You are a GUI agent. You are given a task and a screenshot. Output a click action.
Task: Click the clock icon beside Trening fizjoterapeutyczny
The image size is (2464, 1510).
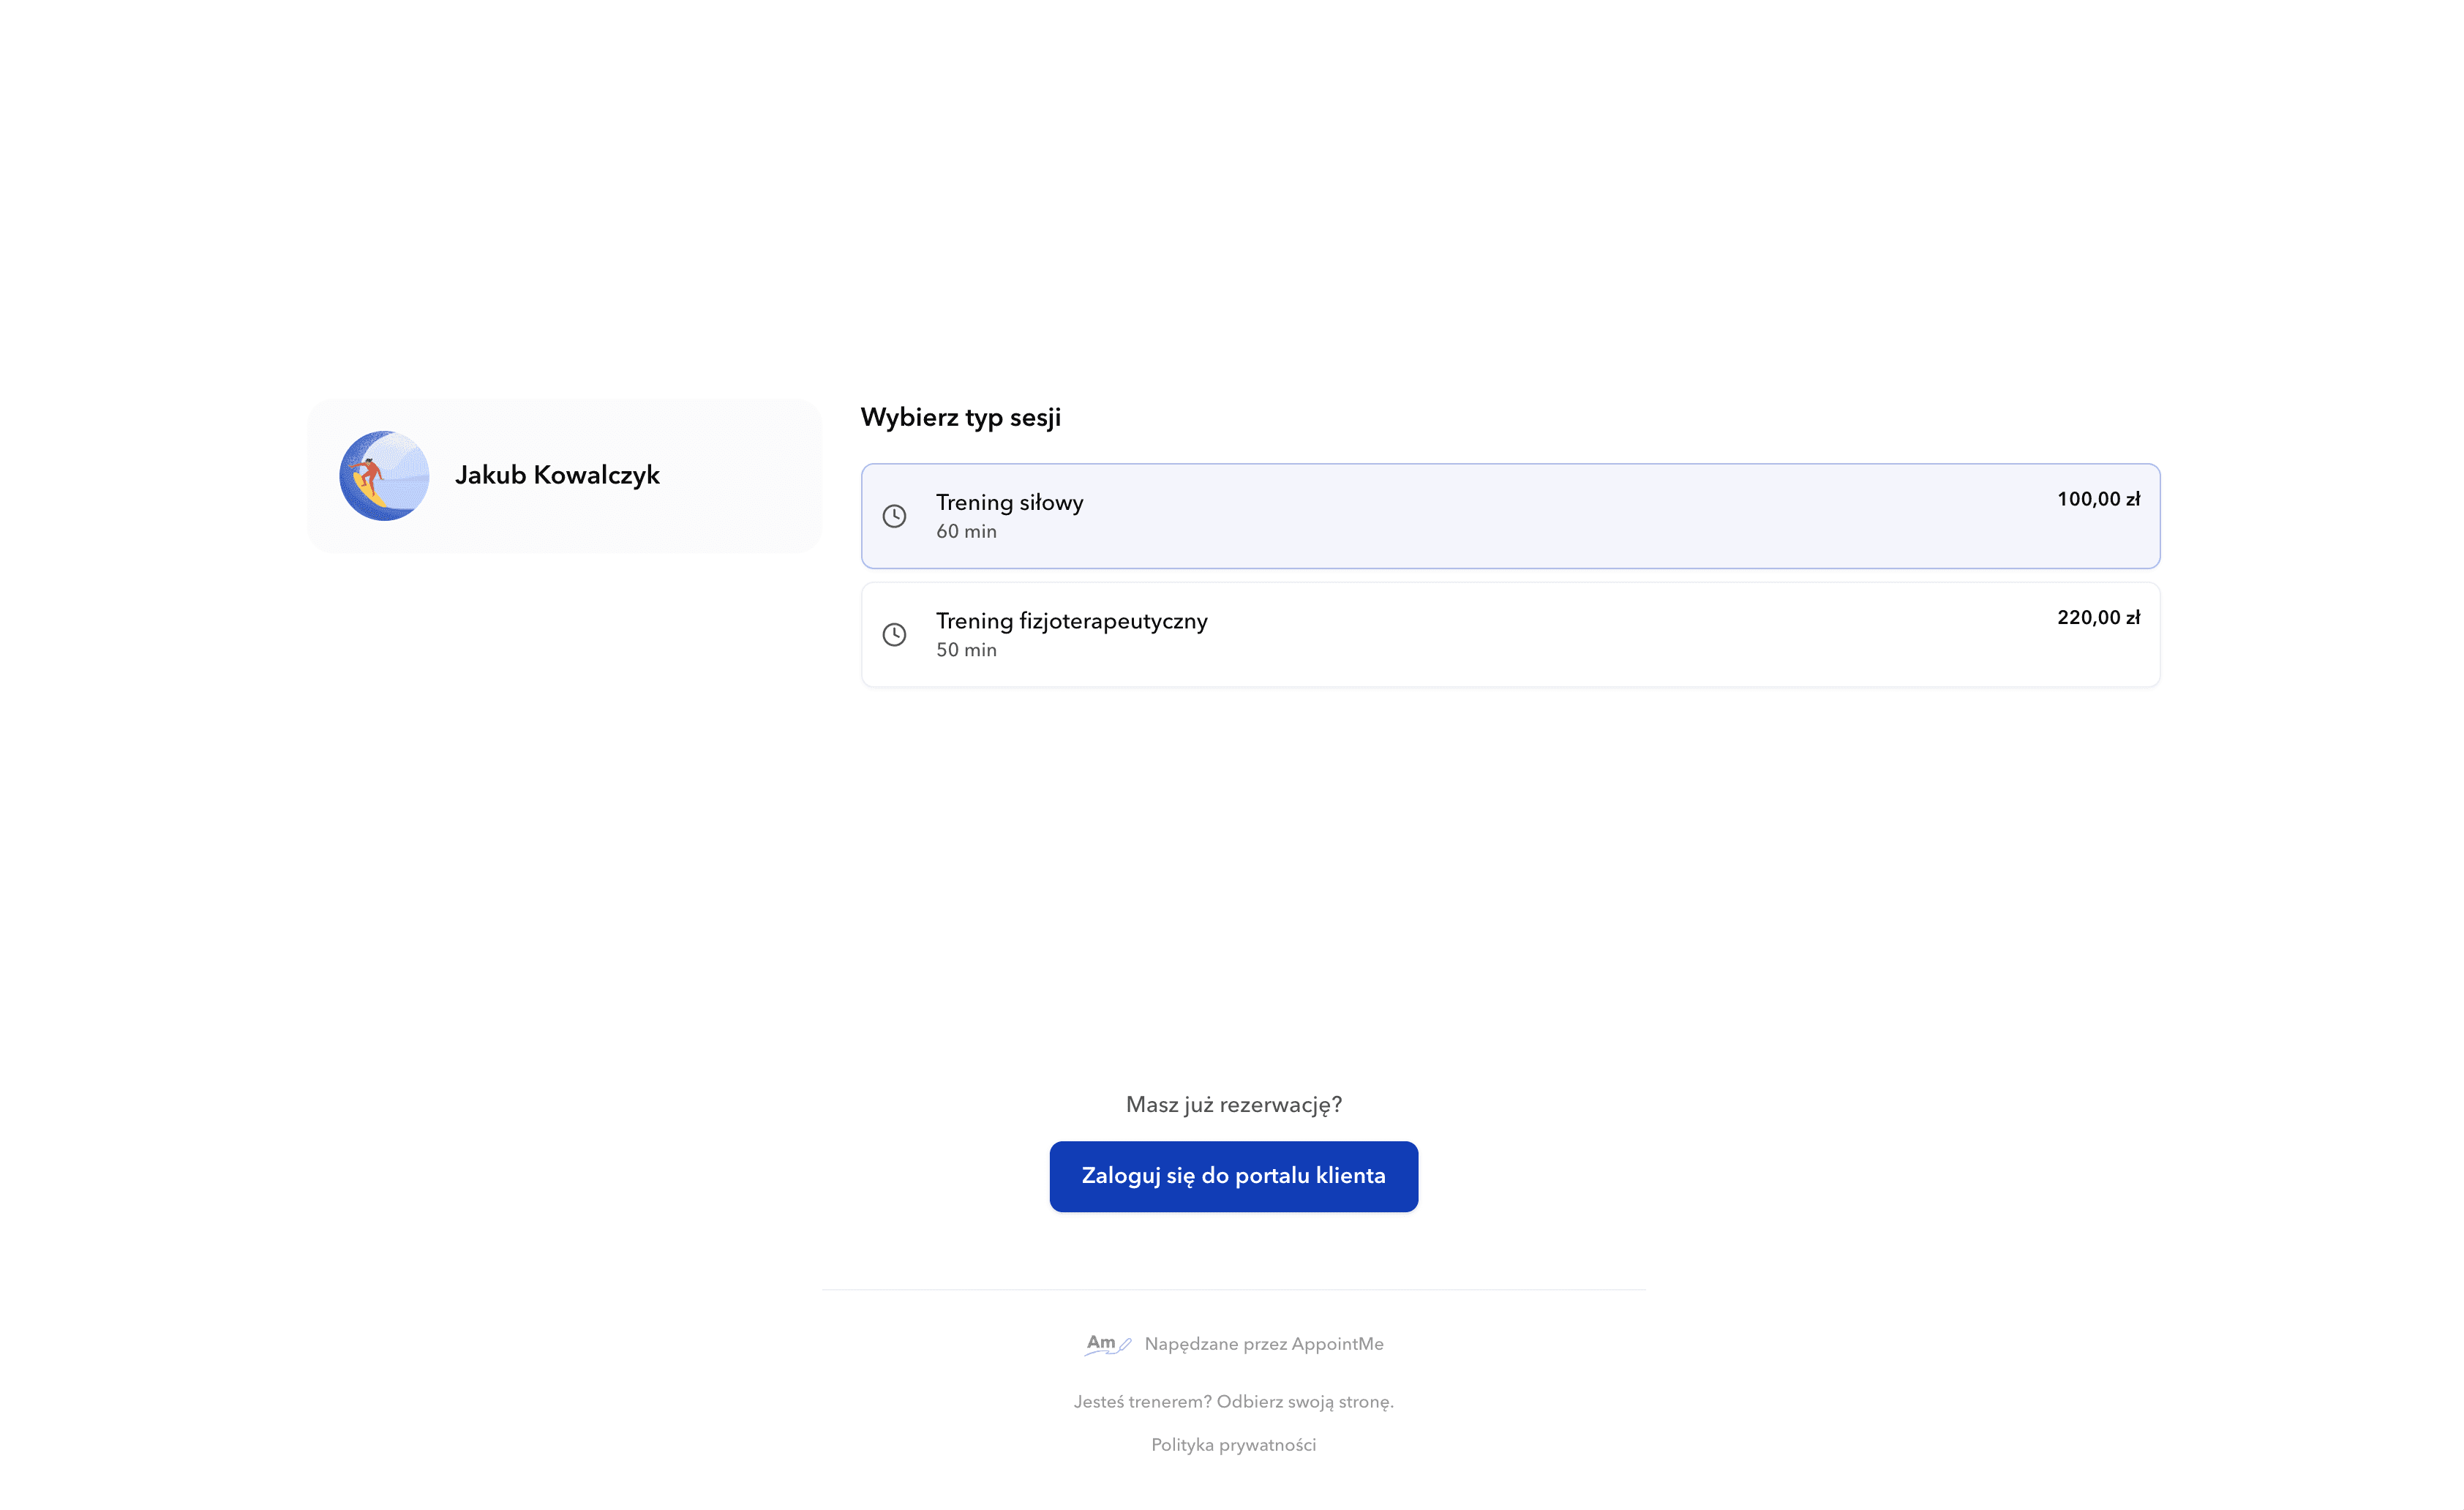pyautogui.click(x=894, y=635)
